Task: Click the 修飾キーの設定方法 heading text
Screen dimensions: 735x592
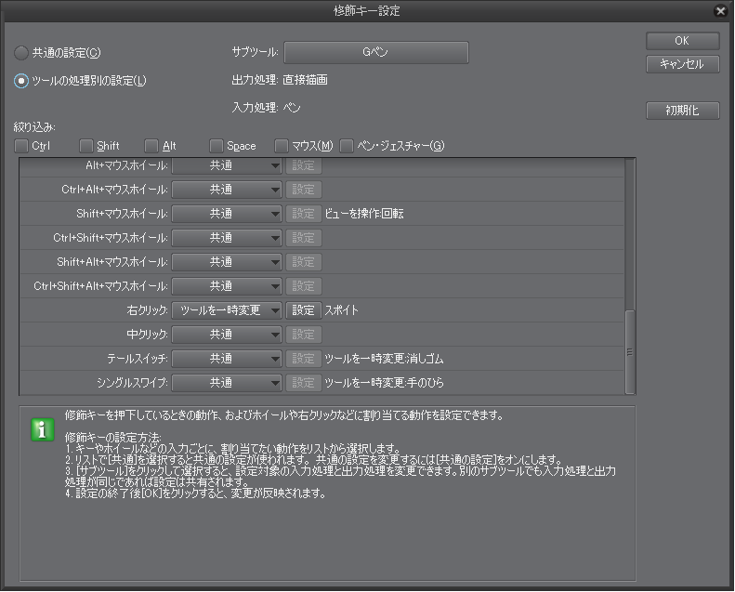Action: (113, 438)
